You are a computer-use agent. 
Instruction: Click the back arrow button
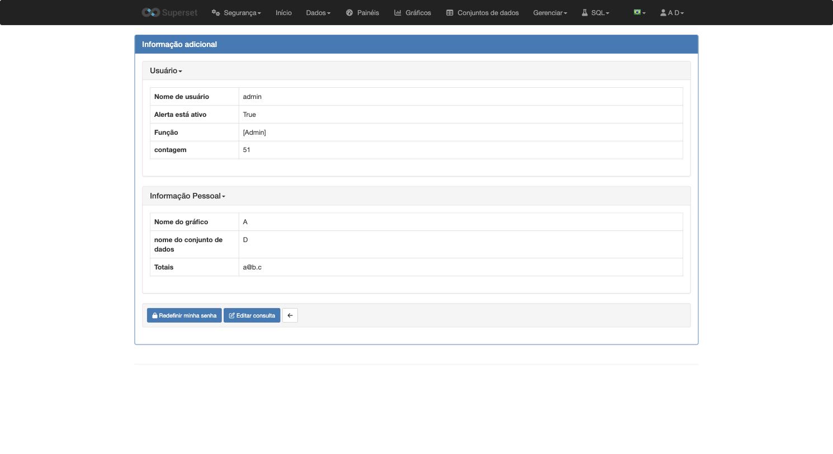coord(290,315)
